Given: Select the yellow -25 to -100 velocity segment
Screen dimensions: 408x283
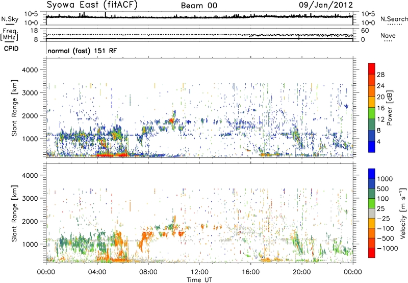Looking at the screenshot, I should pos(372,223).
